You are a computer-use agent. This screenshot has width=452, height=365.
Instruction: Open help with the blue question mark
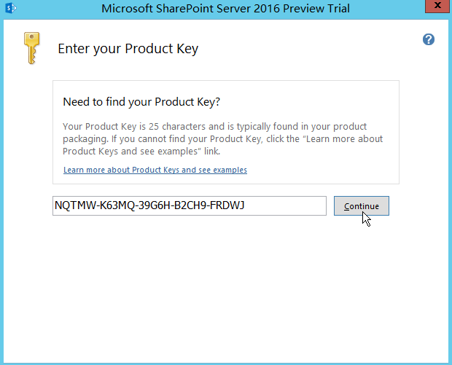pyautogui.click(x=429, y=39)
